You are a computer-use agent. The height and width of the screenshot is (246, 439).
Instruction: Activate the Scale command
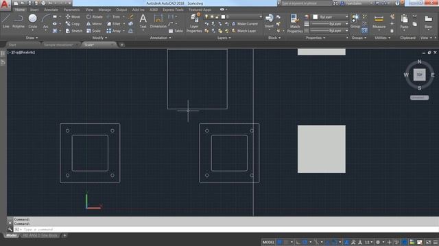(93, 31)
